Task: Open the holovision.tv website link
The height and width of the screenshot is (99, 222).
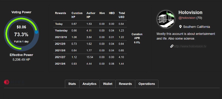Action: coord(190,46)
